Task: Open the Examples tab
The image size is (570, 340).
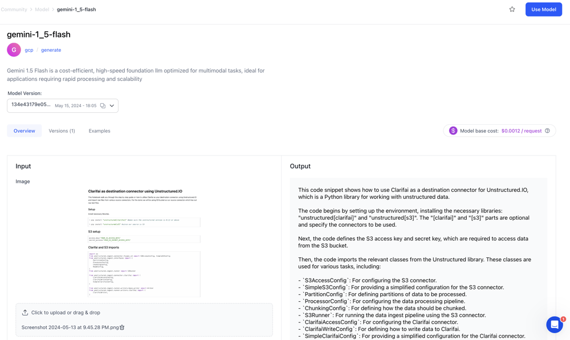Action: [x=99, y=131]
